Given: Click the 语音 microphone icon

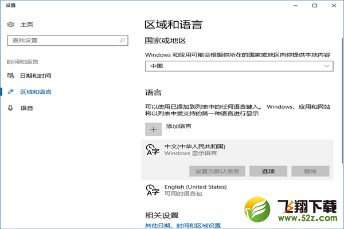Looking at the screenshot, I should (10, 108).
